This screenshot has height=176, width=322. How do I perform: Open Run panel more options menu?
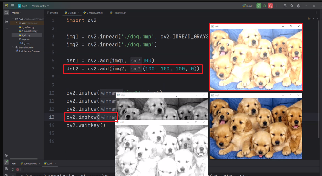click(23, 170)
